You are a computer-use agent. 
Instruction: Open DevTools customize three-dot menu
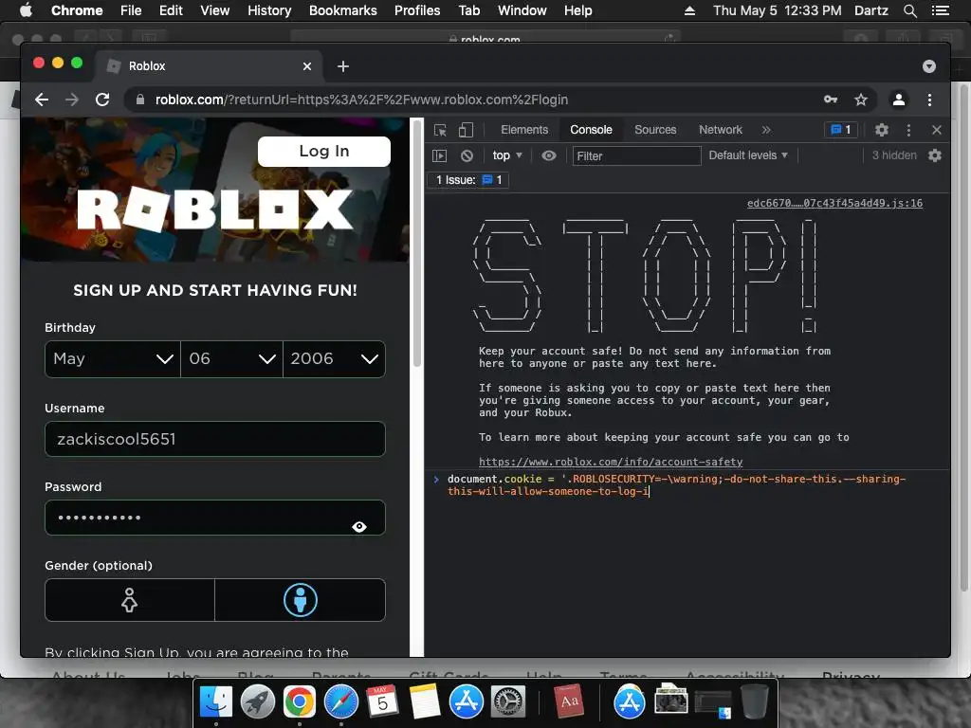(x=908, y=130)
